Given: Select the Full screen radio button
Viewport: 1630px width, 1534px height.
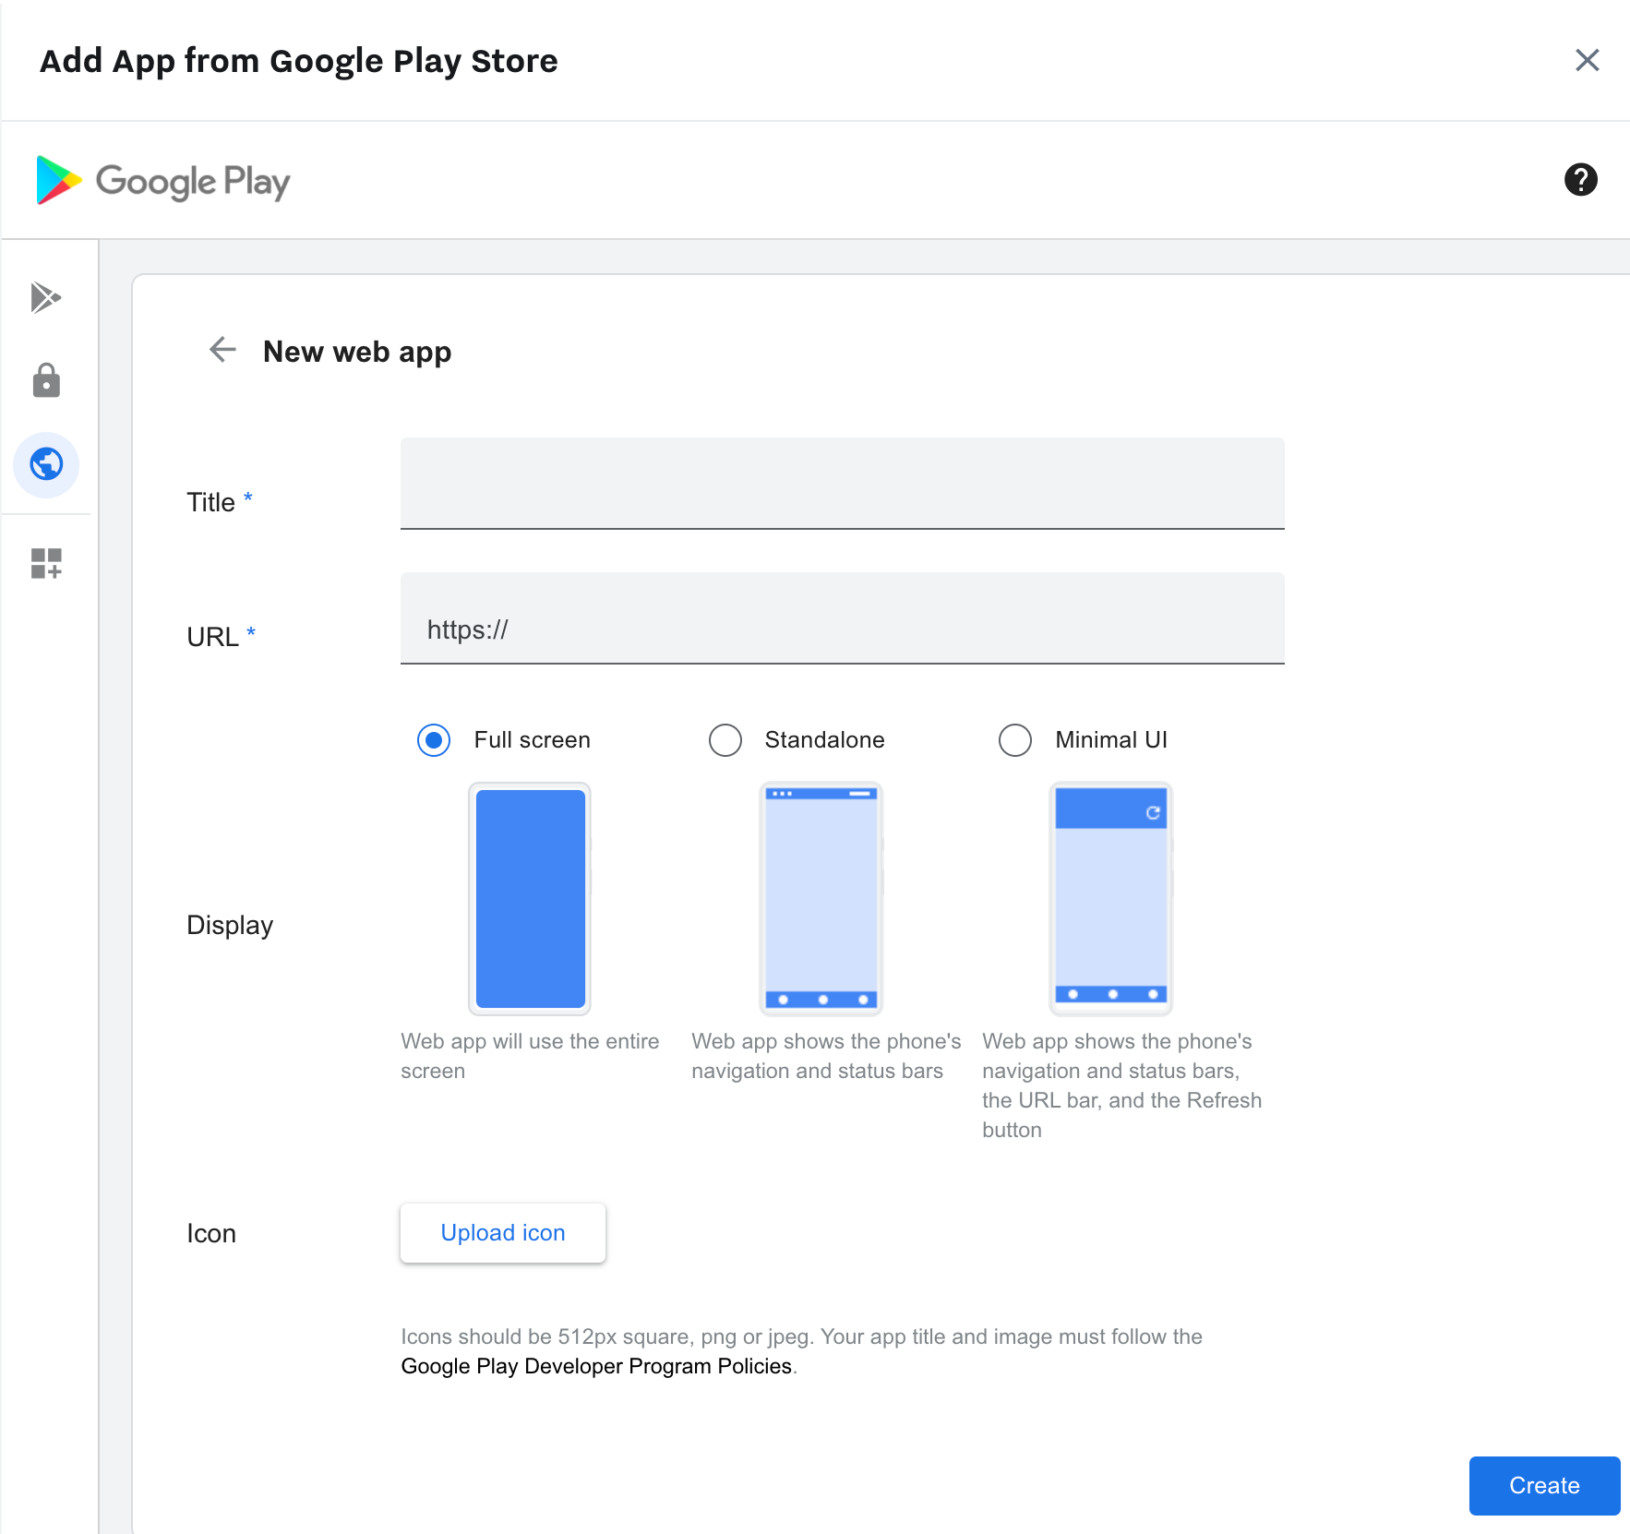Looking at the screenshot, I should click(434, 740).
